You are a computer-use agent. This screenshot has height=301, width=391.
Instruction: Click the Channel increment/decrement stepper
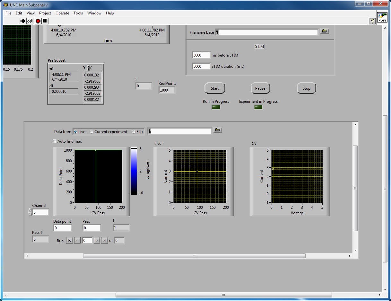(x=30, y=212)
